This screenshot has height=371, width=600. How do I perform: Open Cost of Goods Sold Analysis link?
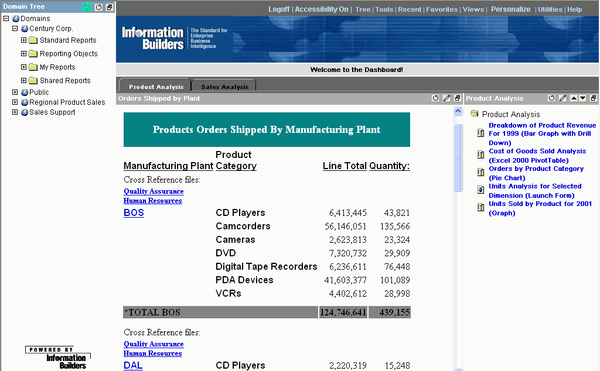[x=537, y=156]
